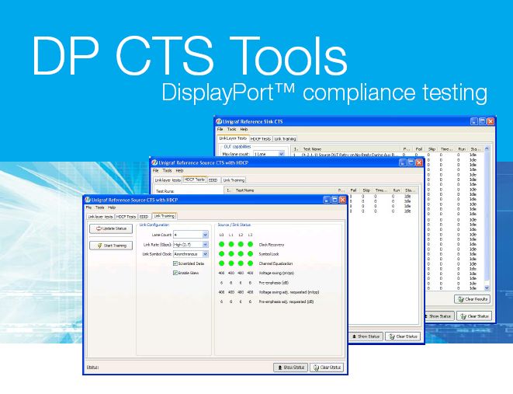
Task: Select Link Training tab in middle window
Action: (234, 180)
